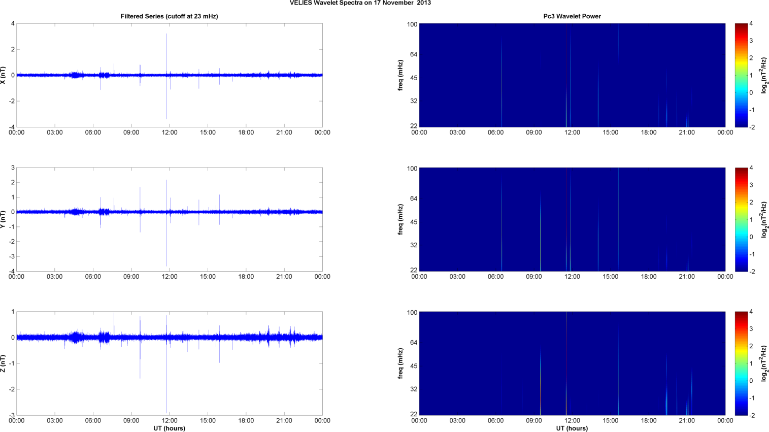
Task: Click the "06:00" tick under the Y series plot
Action: (93, 277)
